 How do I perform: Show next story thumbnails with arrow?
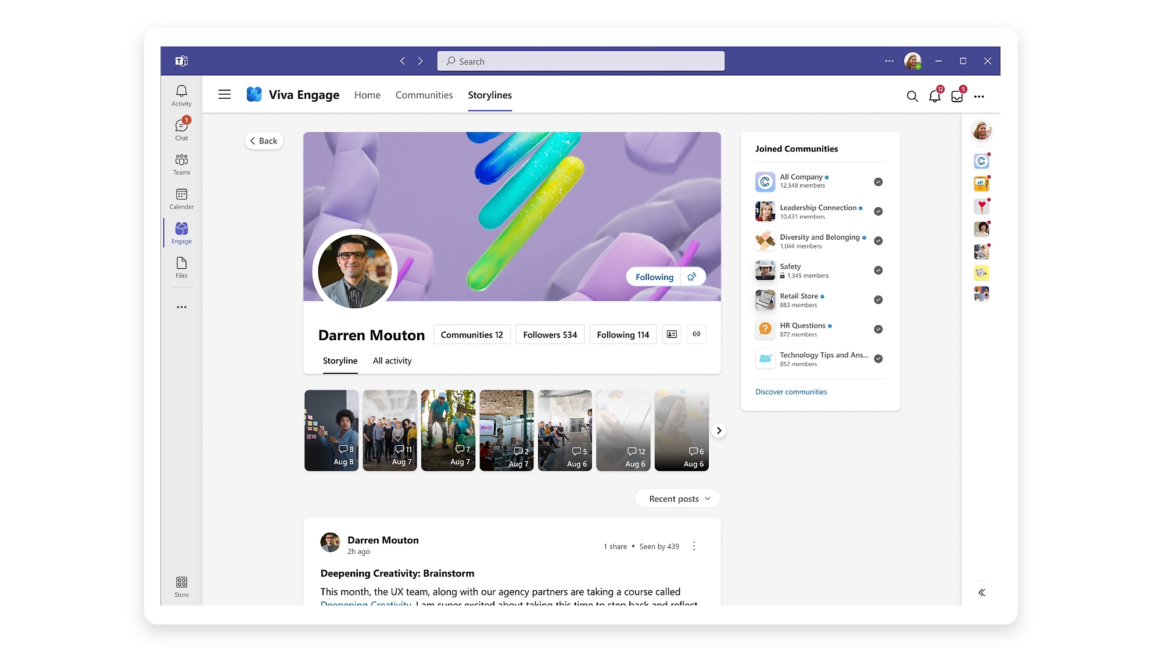pos(719,430)
